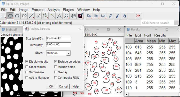This screenshot has width=180, height=97.
Task: Open the Plugins menu
Action: point(68,10)
